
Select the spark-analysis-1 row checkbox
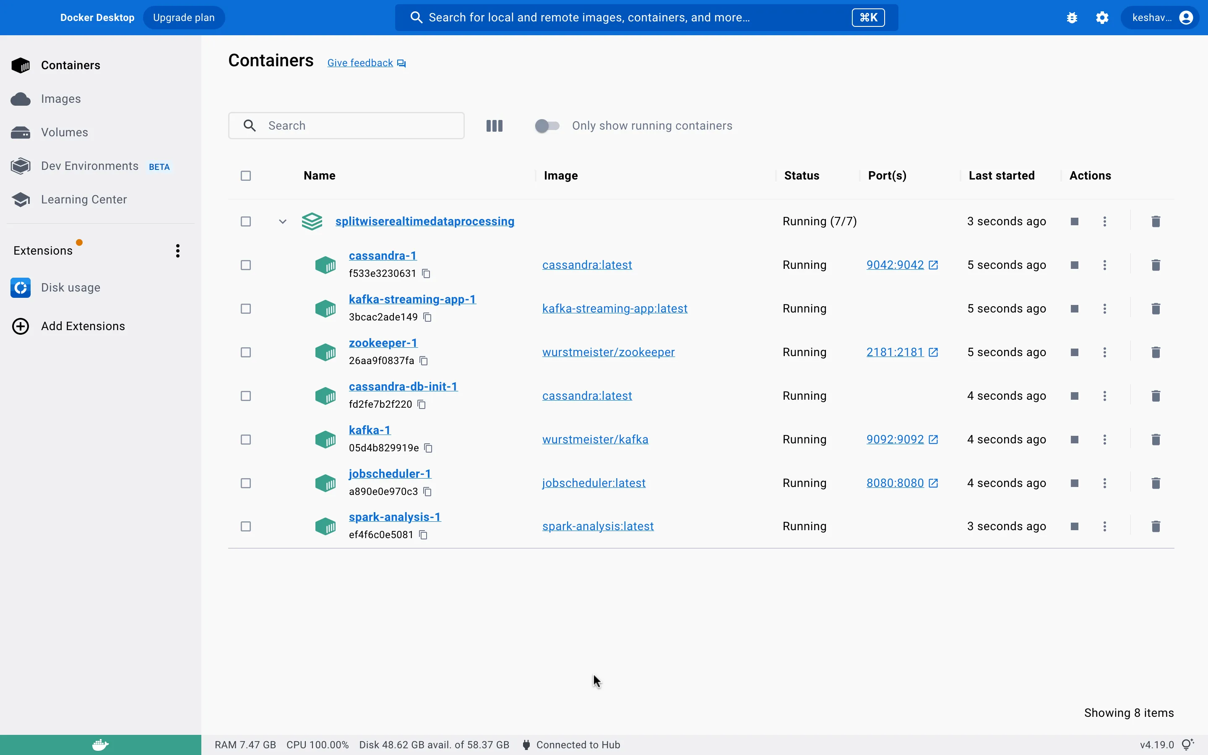point(246,527)
